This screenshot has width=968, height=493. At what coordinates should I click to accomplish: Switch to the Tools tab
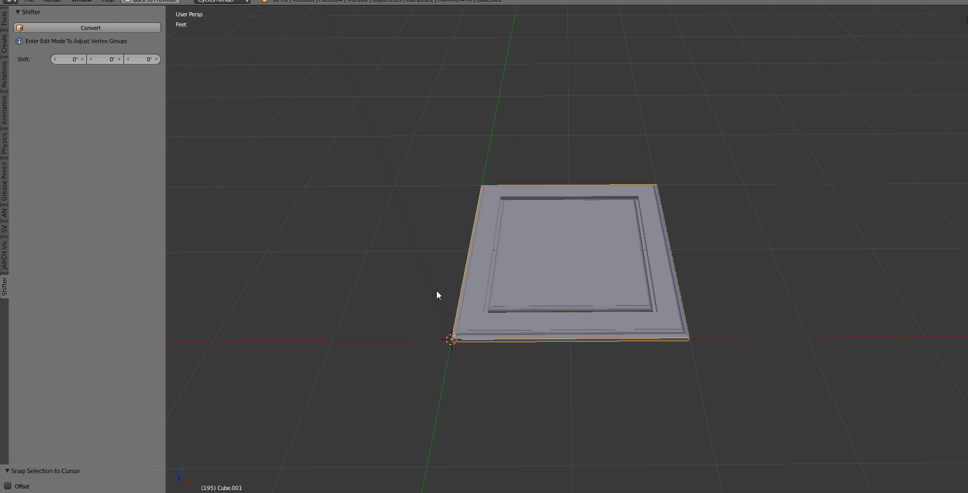[5, 19]
